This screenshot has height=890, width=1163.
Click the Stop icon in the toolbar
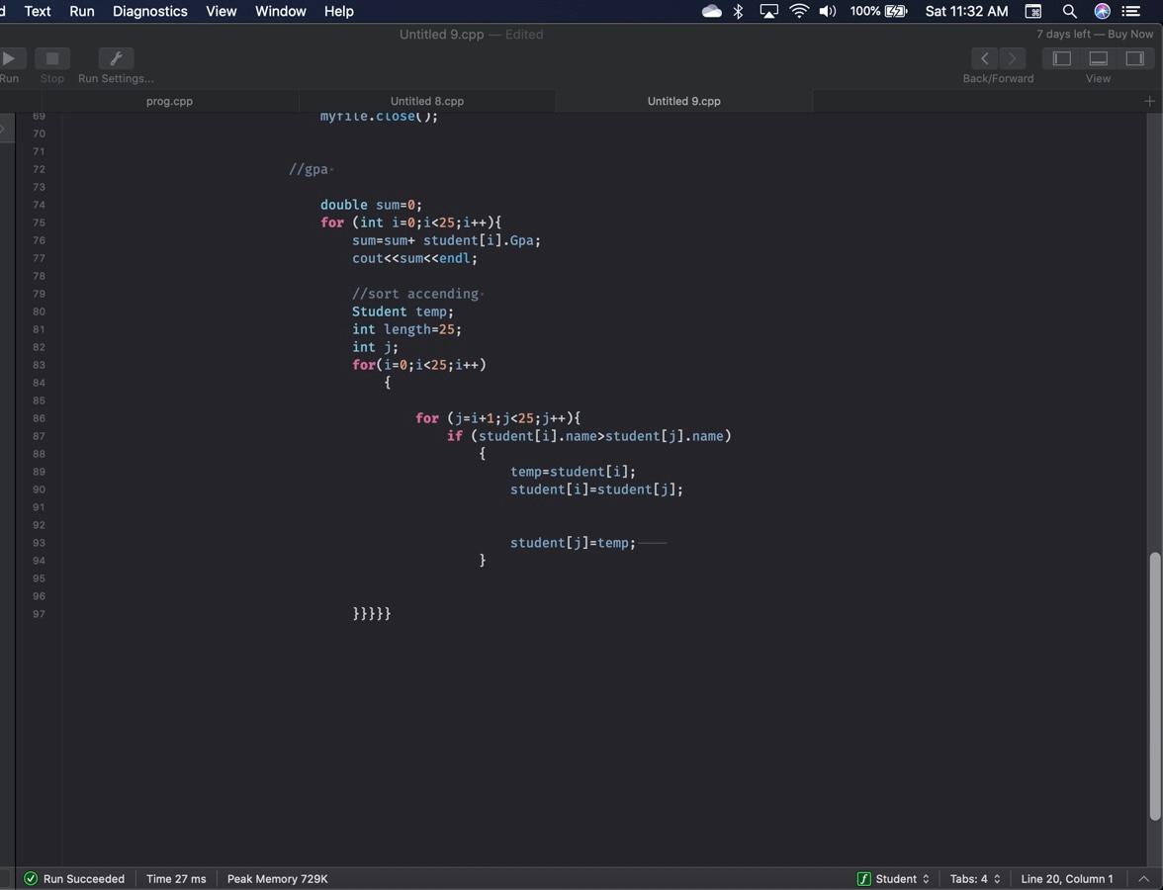[51, 58]
